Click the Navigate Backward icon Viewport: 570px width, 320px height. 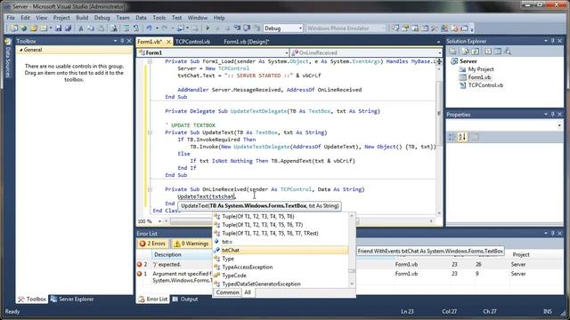pyautogui.click(x=180, y=28)
